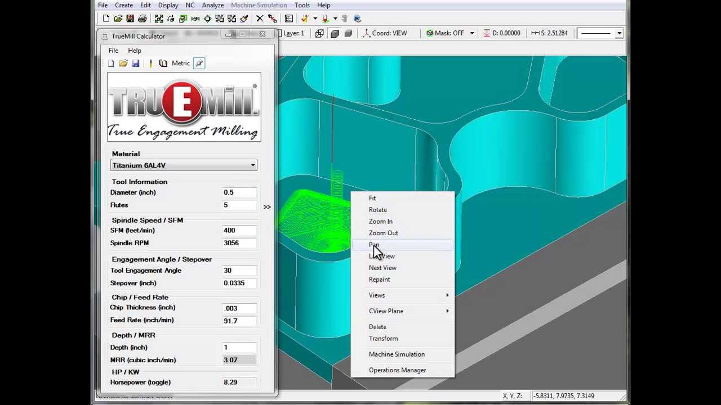This screenshot has width=721, height=405.
Task: Click Open folder icon in TrueMill Calculator
Action: 123,63
